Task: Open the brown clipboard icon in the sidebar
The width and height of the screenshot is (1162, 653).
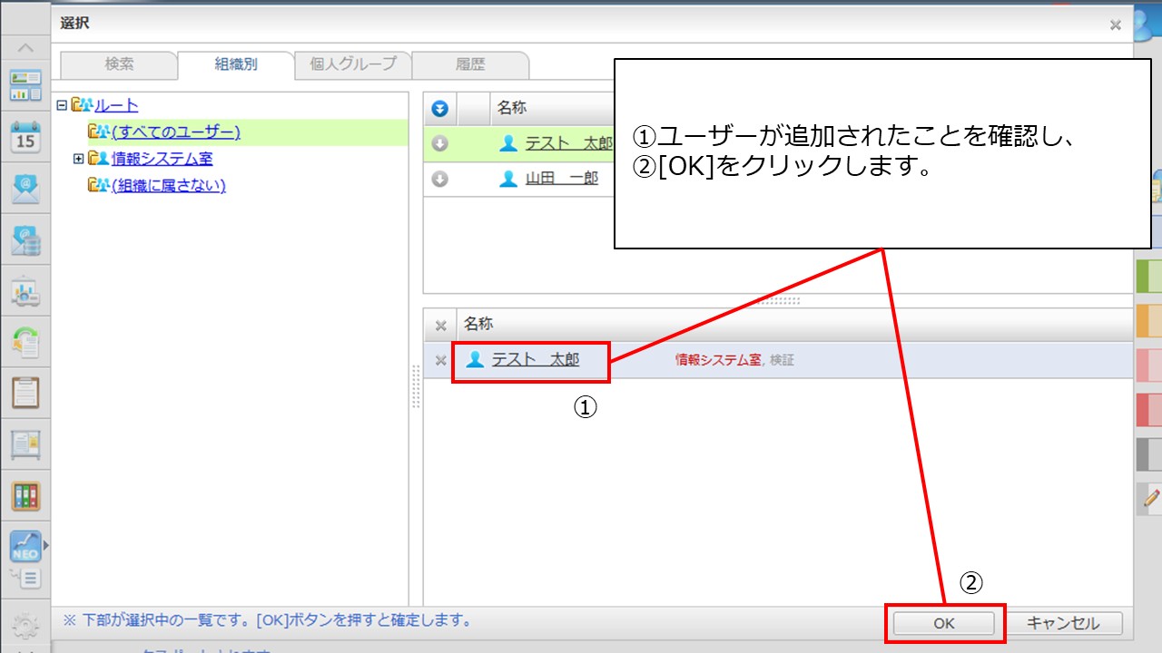Action: coord(25,393)
